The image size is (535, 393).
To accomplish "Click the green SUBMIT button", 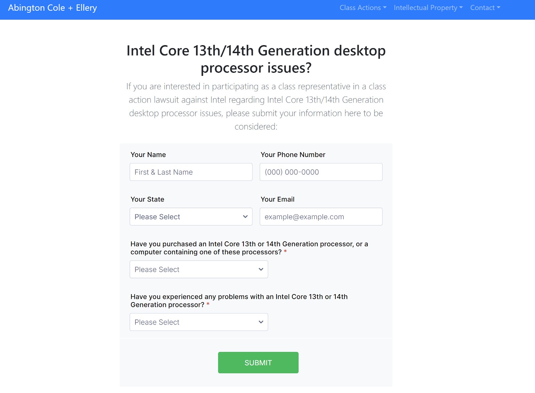I will [258, 363].
